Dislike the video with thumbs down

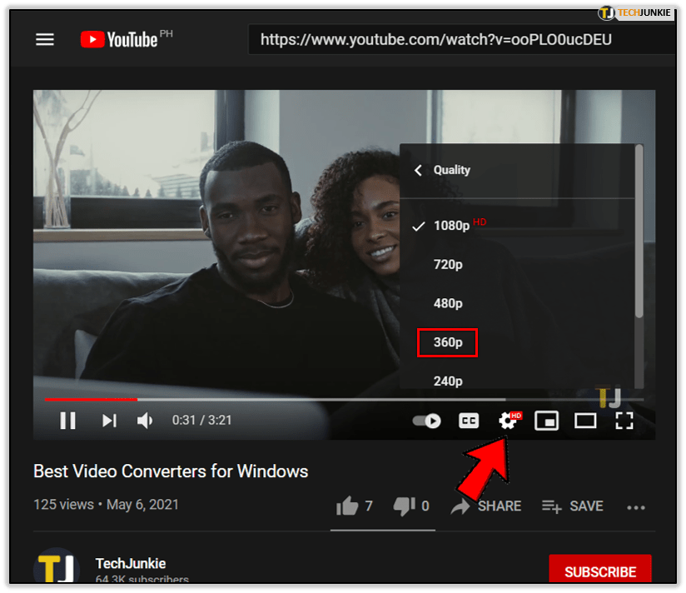tap(403, 506)
